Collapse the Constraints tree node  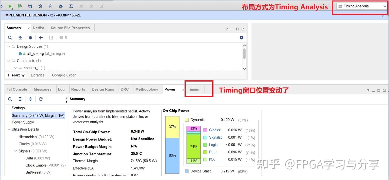(9, 61)
